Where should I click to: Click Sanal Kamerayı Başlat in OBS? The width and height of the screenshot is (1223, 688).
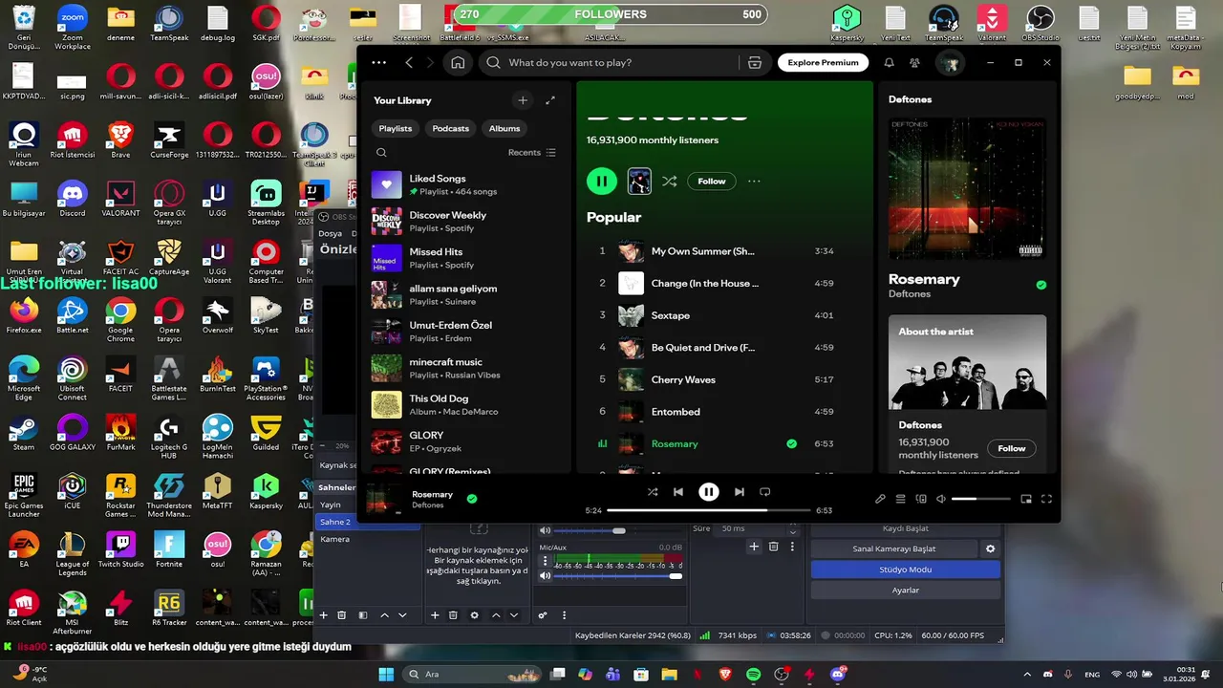coord(894,548)
